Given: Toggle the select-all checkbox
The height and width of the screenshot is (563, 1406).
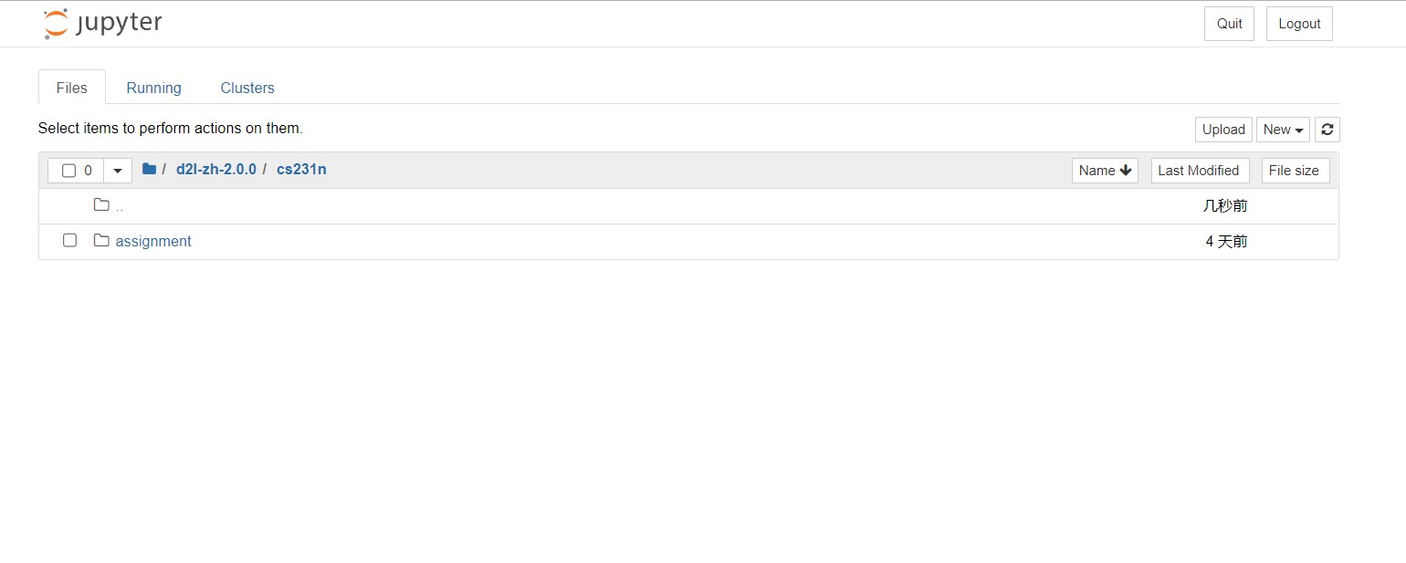Looking at the screenshot, I should point(68,171).
